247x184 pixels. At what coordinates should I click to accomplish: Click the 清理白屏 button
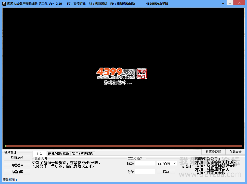[x=17, y=172]
